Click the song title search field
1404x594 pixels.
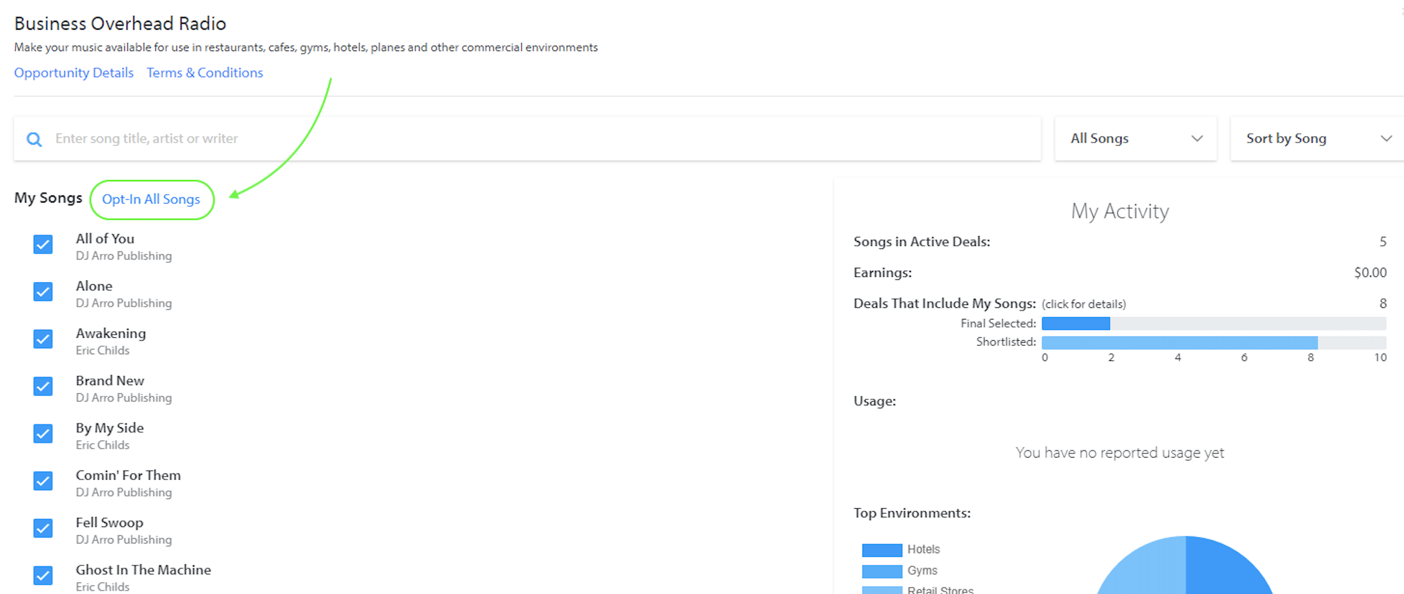pyautogui.click(x=527, y=139)
